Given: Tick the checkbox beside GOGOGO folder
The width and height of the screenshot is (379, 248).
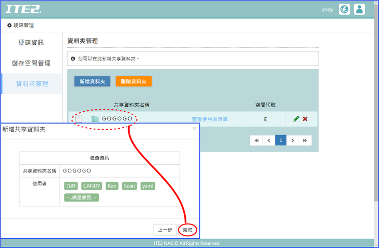Looking at the screenshot, I should pos(79,119).
